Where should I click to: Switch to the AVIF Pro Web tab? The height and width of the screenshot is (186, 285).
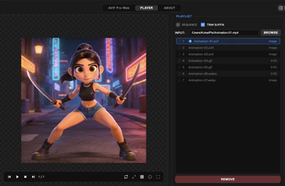tap(119, 8)
